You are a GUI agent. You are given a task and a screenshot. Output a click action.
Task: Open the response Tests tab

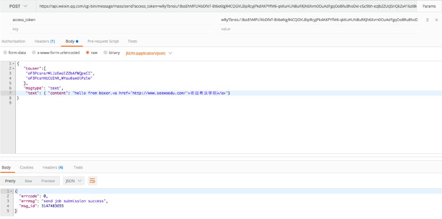78,167
